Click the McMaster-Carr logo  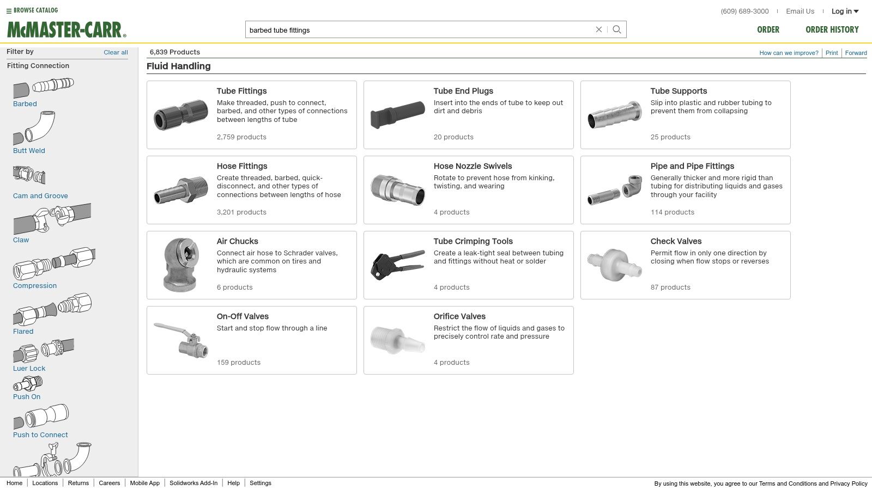click(x=66, y=30)
